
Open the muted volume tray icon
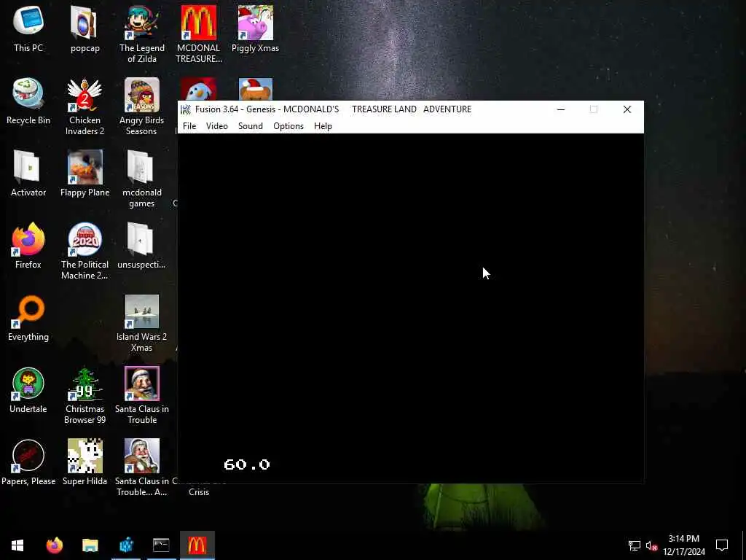tap(651, 545)
